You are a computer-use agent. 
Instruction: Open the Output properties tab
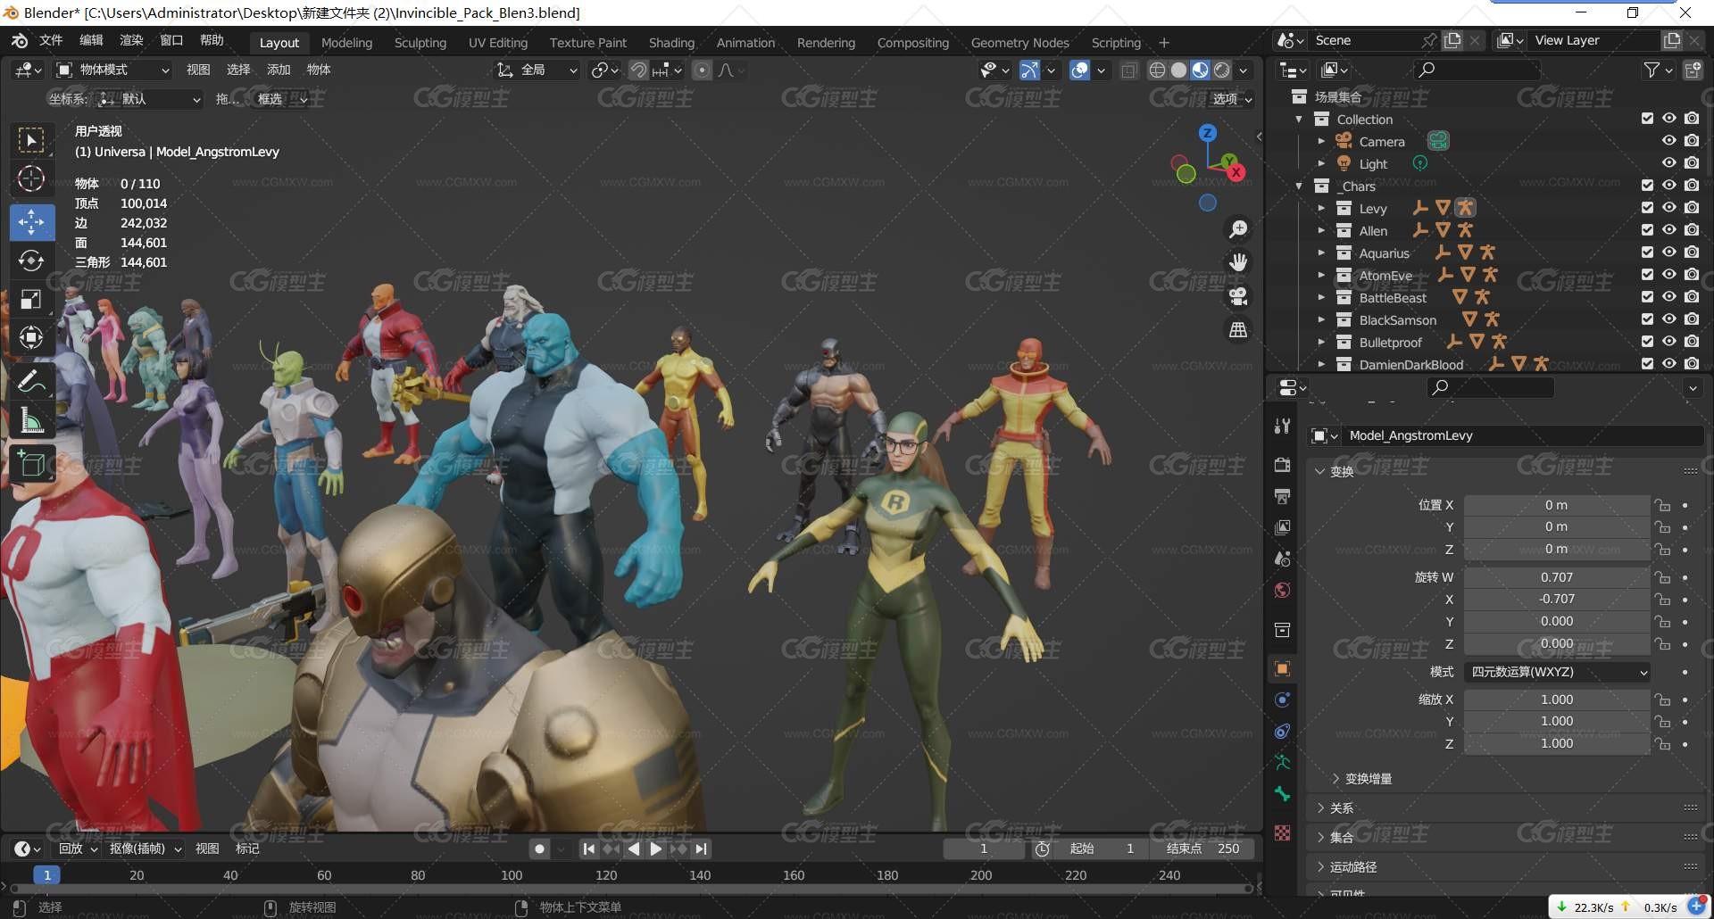[1283, 496]
